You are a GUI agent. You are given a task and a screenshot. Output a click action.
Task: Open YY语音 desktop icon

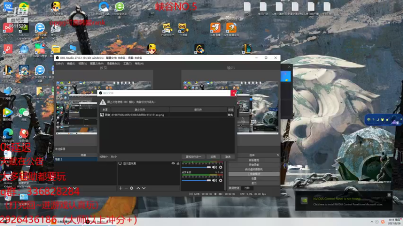pos(183,29)
